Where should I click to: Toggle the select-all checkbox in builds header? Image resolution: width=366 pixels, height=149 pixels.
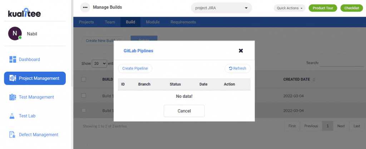(84, 79)
